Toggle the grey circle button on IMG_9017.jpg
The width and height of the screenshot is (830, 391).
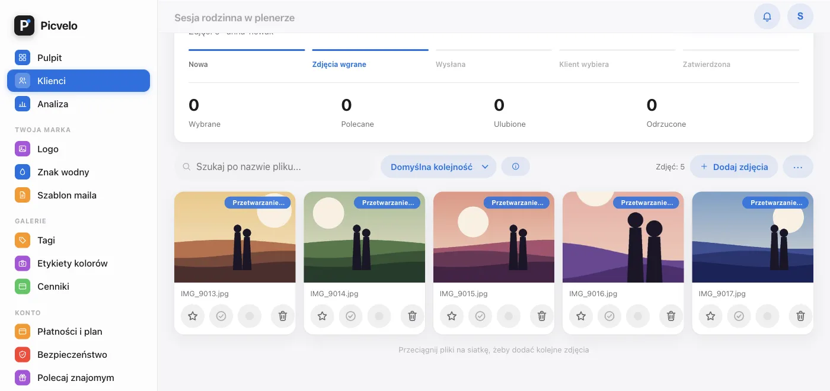[768, 316]
